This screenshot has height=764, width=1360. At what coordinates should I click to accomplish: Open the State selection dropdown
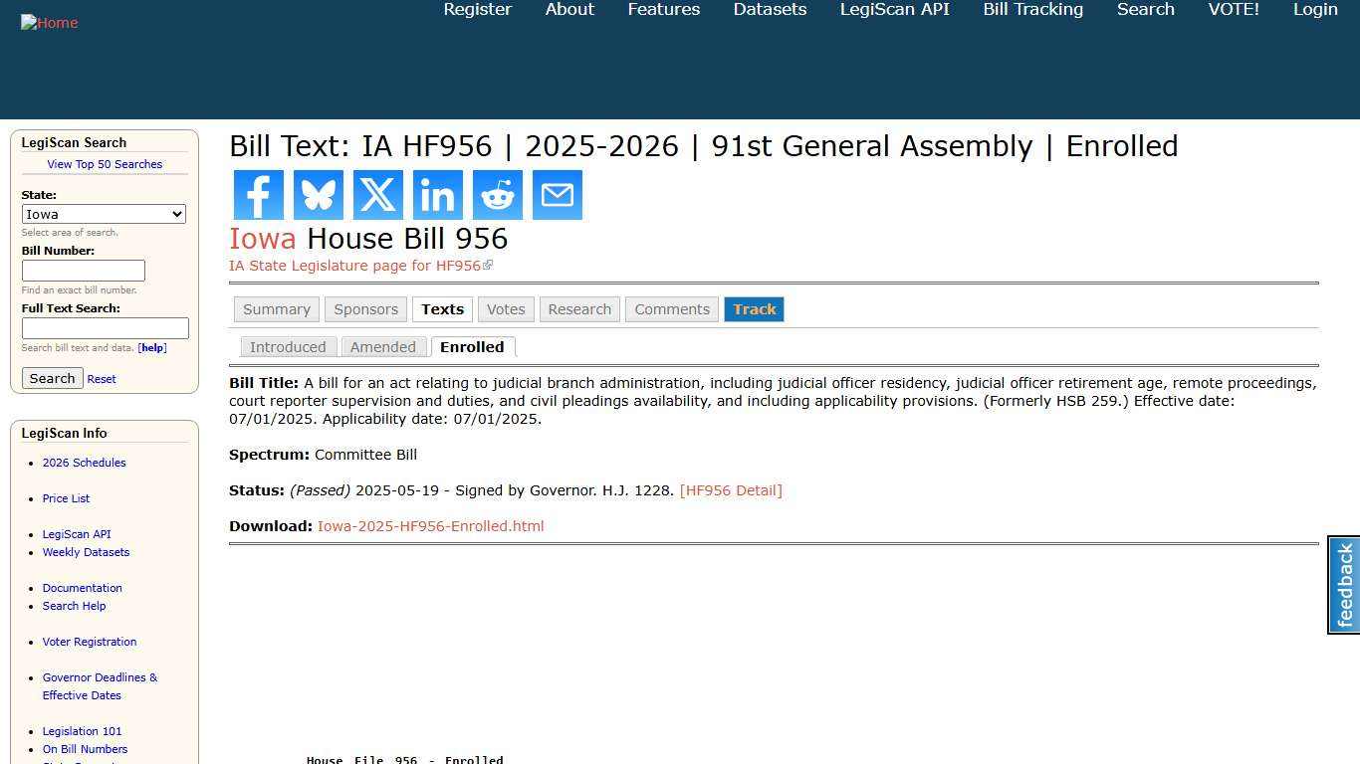click(104, 214)
